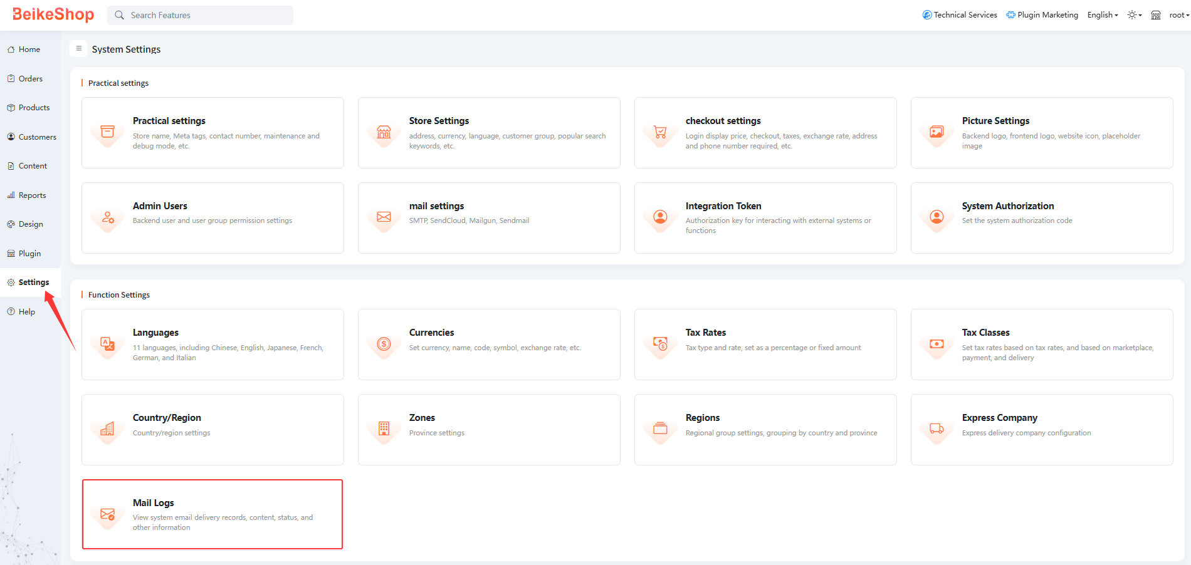Image resolution: width=1191 pixels, height=565 pixels.
Task: Select Plugin in the left sidebar
Action: [x=29, y=254]
